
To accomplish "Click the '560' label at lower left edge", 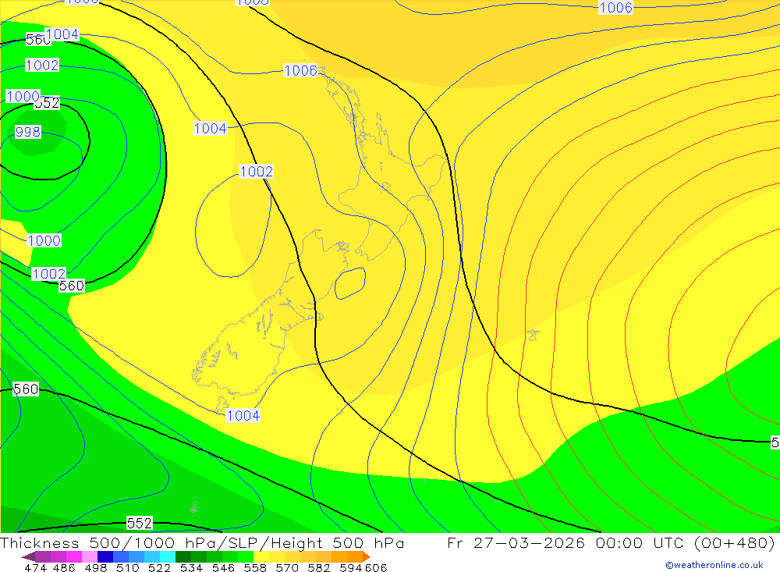I will 26,389.
